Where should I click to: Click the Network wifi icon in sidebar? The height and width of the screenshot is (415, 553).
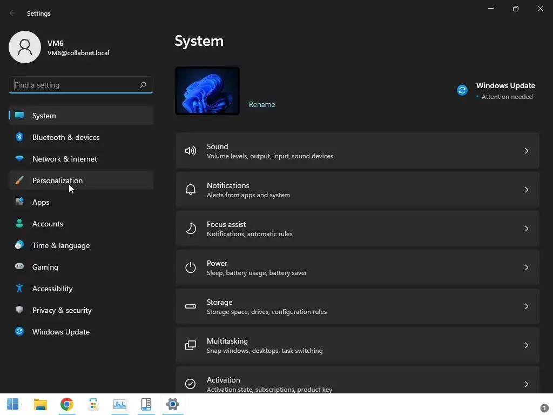click(19, 158)
